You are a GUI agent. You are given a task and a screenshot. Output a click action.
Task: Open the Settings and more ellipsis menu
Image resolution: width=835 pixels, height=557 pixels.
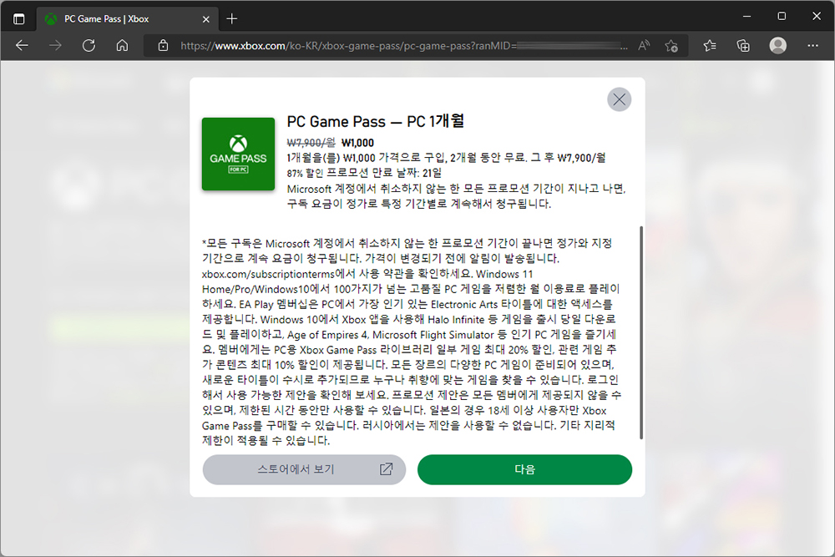pos(812,46)
